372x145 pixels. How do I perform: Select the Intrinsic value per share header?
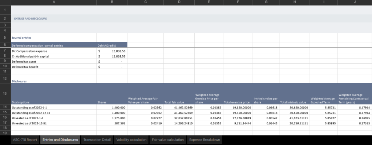click(266, 94)
